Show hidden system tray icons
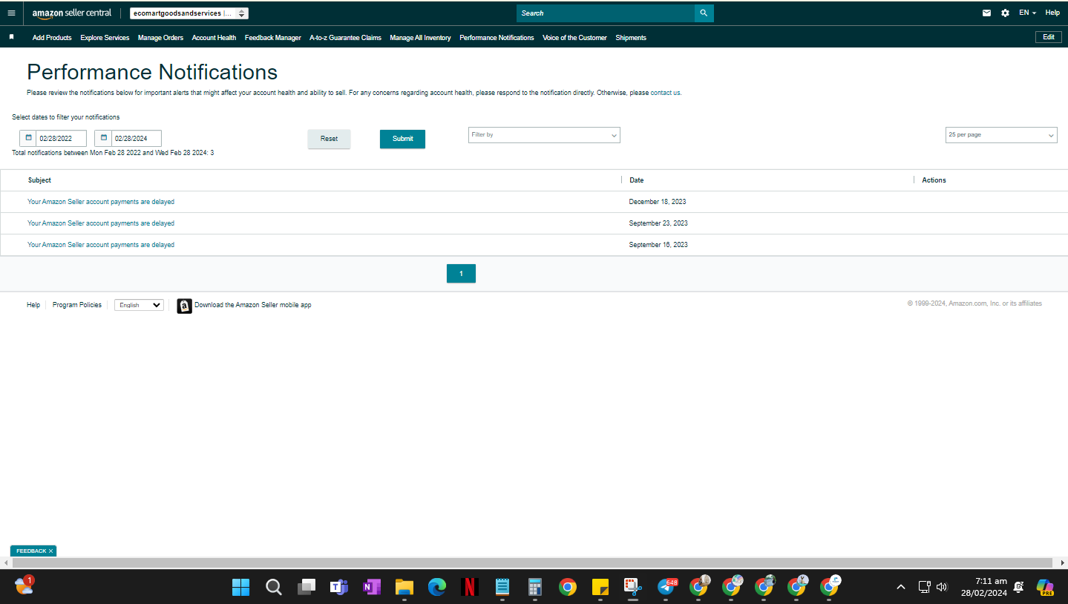 pos(901,587)
